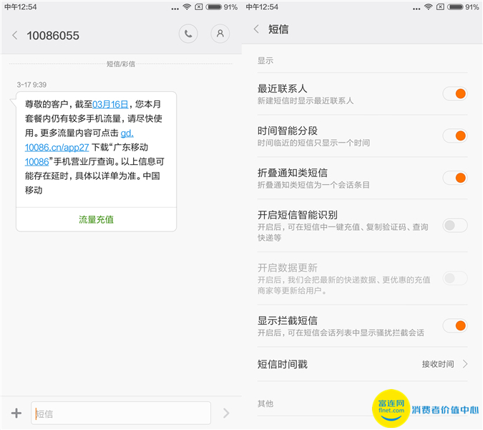The width and height of the screenshot is (483, 430).
Task: Tap the 10086 number link in message
Action: [36, 162]
